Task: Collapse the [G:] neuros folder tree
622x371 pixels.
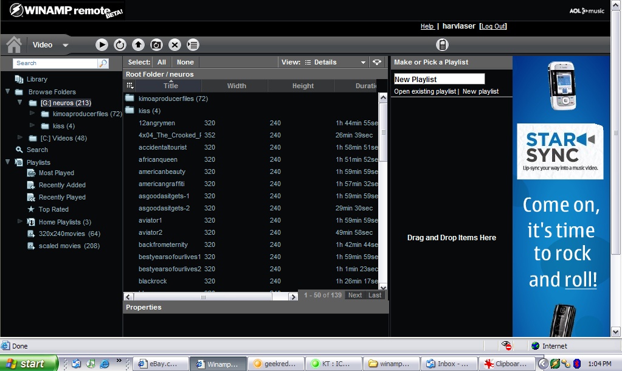Action: pyautogui.click(x=20, y=103)
